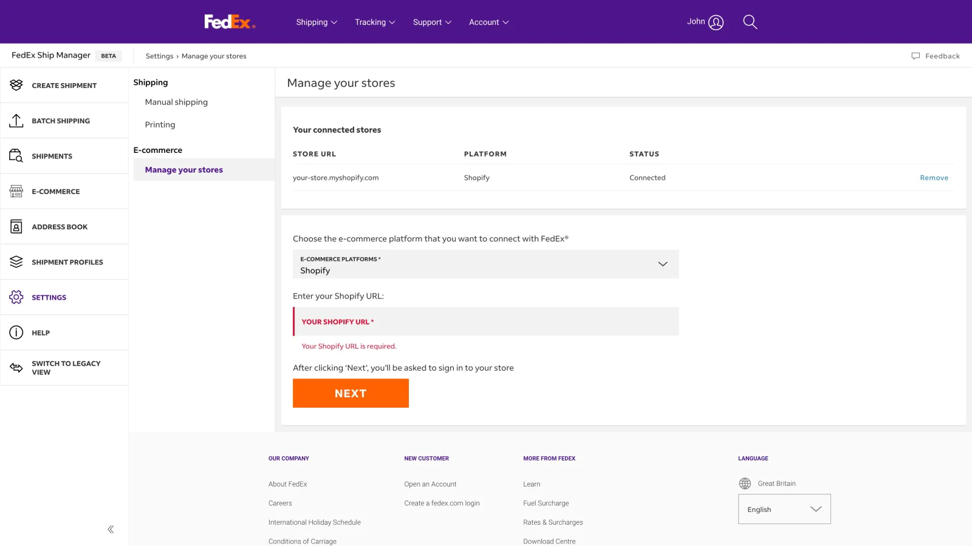The image size is (972, 546).
Task: Click the E-Commerce storefront icon
Action: pos(16,191)
